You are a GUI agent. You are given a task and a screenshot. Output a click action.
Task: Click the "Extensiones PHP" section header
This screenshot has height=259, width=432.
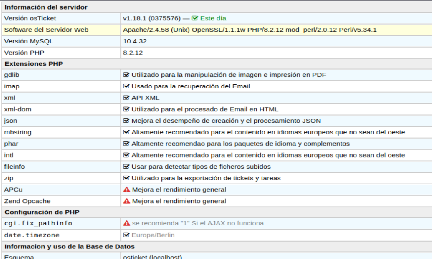[34, 64]
